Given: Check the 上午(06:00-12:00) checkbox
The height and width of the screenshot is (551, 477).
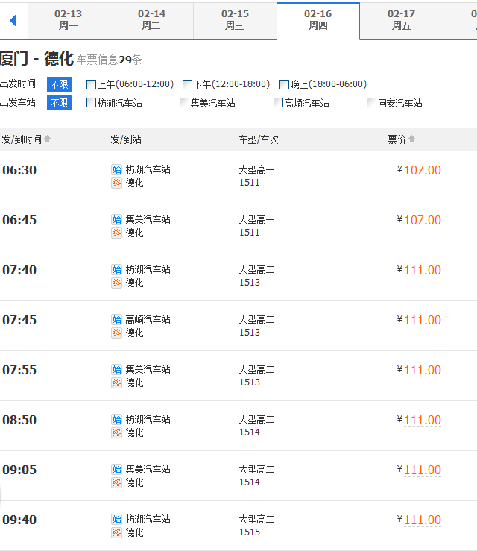Looking at the screenshot, I should click(x=91, y=84).
